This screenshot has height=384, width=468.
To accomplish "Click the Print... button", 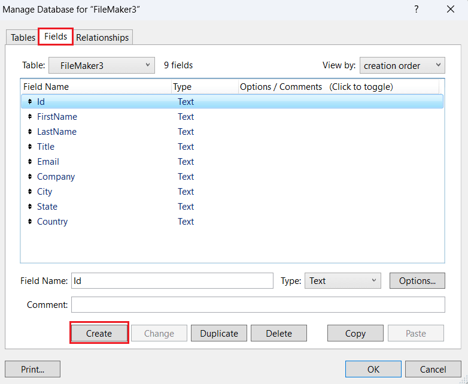I will coord(32,369).
